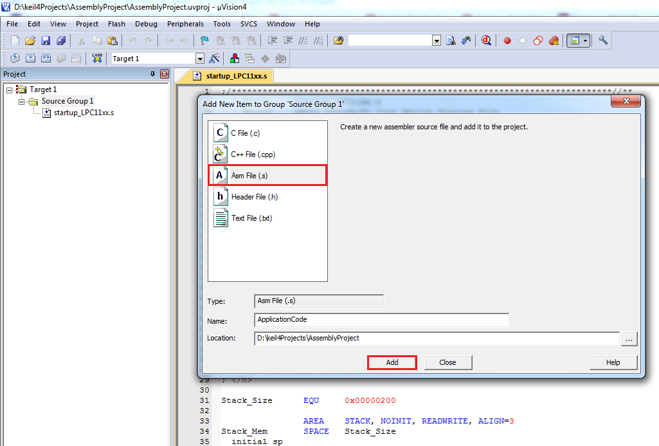659x446 pixels.
Task: Open the Project menu
Action: [x=87, y=24]
